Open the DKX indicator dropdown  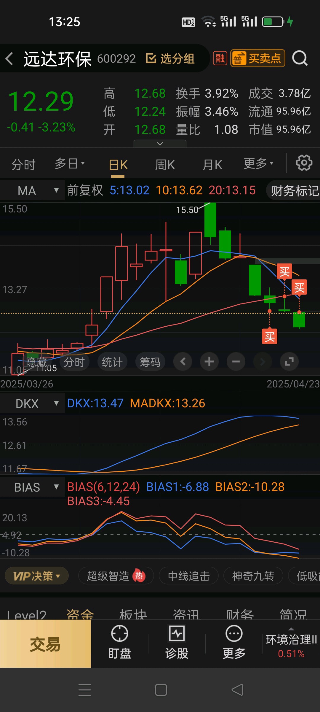pyautogui.click(x=32, y=403)
